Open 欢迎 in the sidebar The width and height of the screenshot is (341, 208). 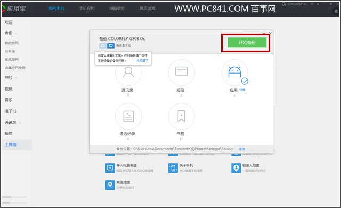point(9,22)
